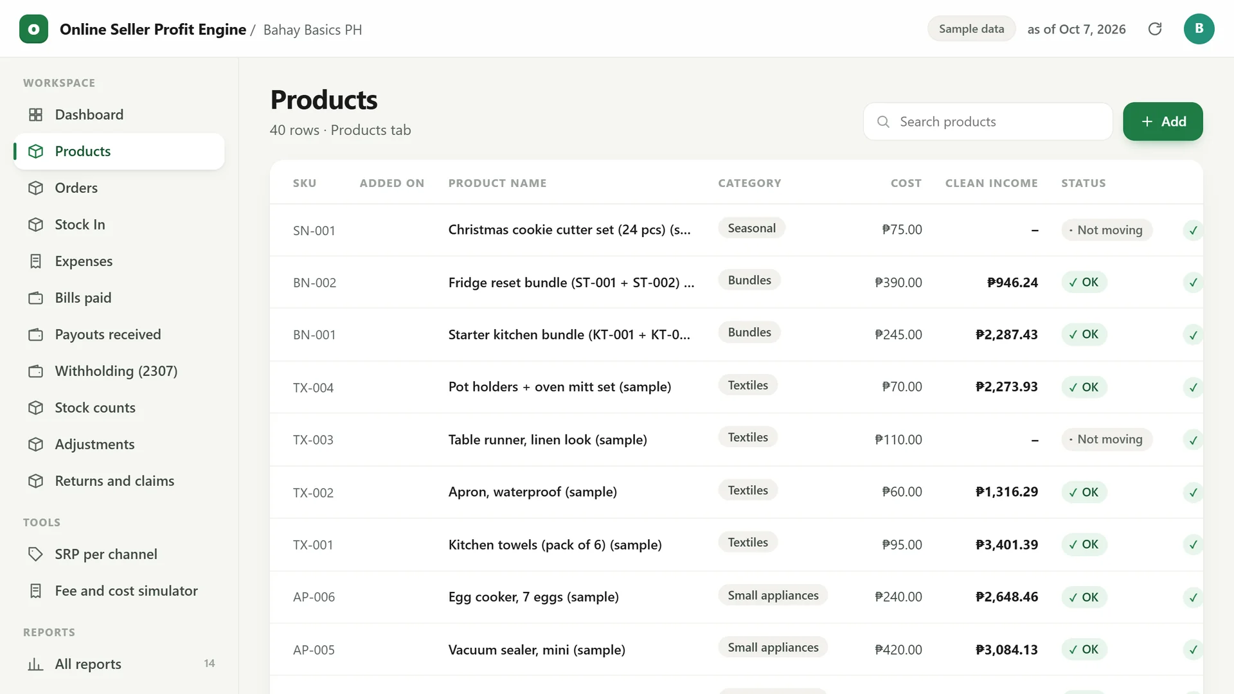
Task: Click the Bills paid wallet icon
Action: coord(36,298)
